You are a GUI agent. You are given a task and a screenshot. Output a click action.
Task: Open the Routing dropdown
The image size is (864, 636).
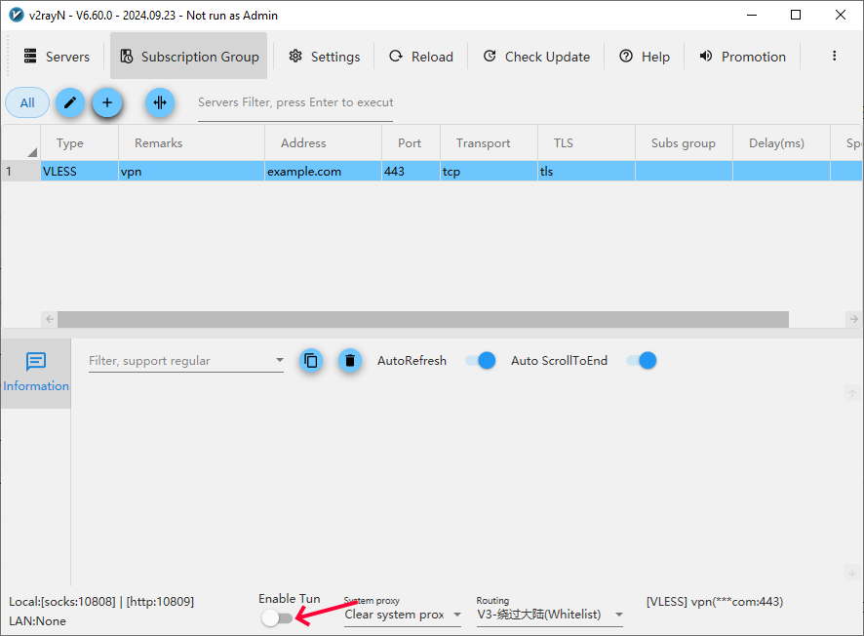point(550,615)
